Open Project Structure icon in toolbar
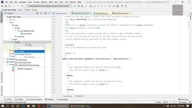This screenshot has width=192, height=108. [118, 6]
